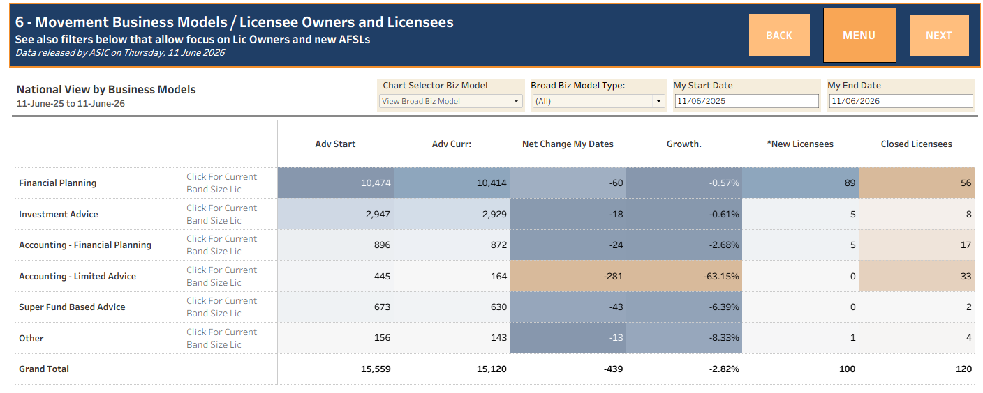This screenshot has width=983, height=393.
Task: Click Adv Start cell 156
Action: [336, 338]
